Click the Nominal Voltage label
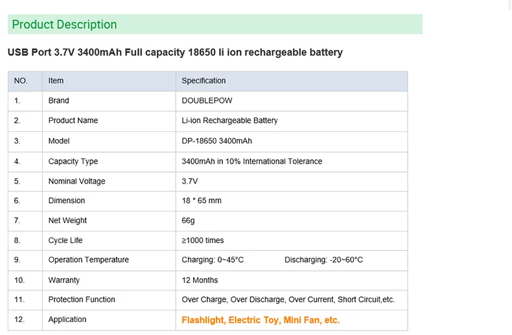 click(x=76, y=181)
